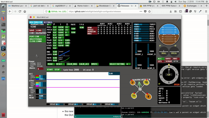209x118 pixels.
Task: Open the Firefox library icon
Action: [176, 12]
